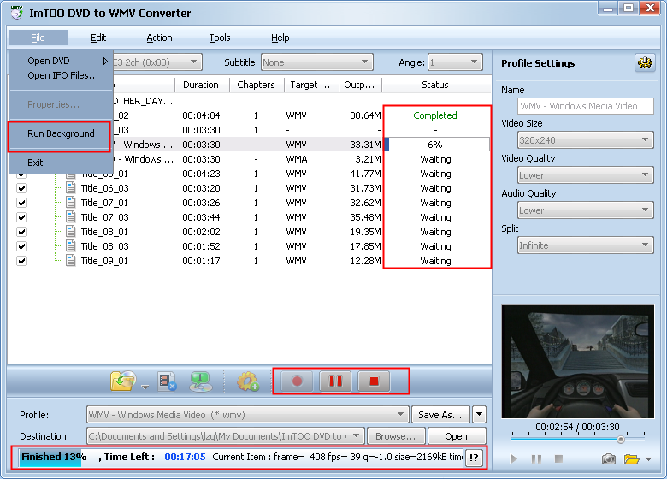Open Profile Settings gear icon
The image size is (667, 479).
click(x=645, y=63)
